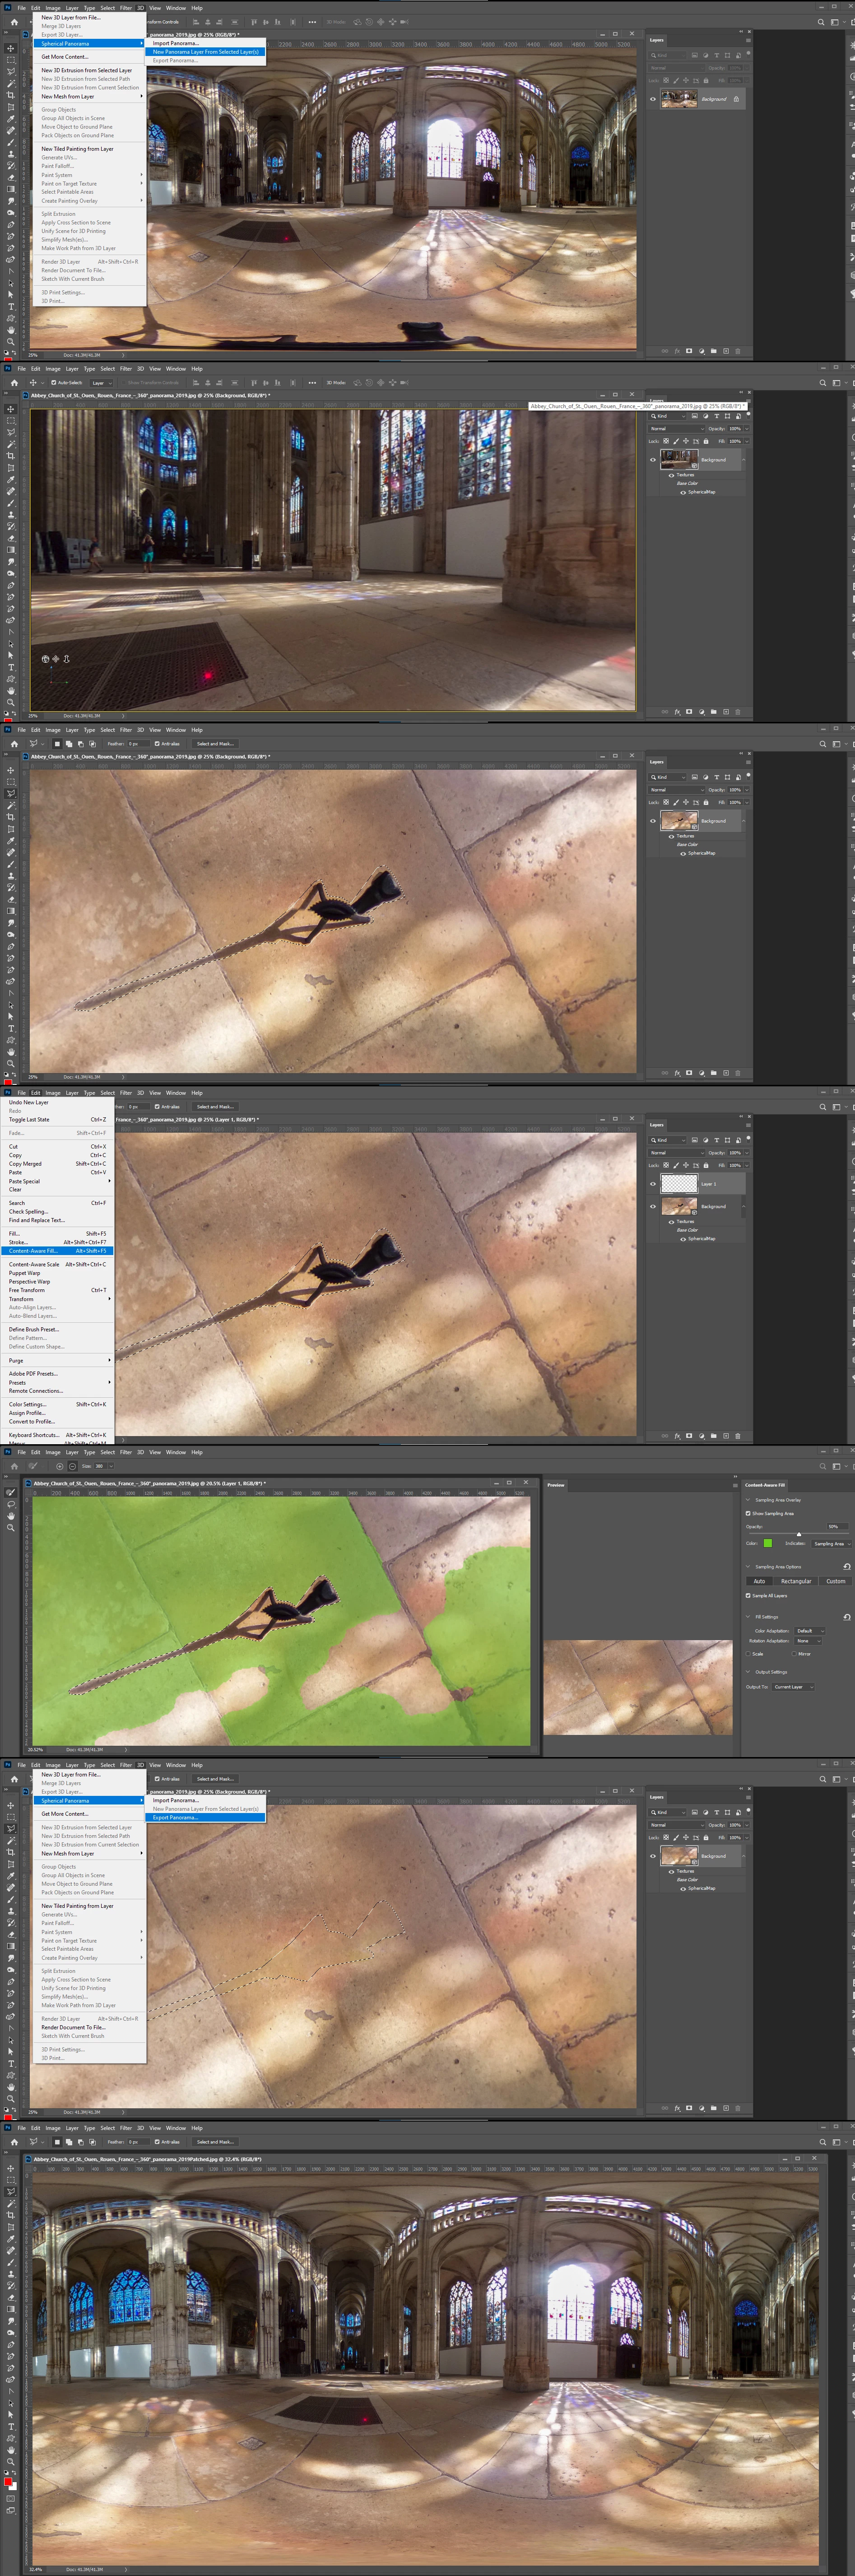Image resolution: width=855 pixels, height=2576 pixels.
Task: Switch to the Preview tab
Action: (x=556, y=1485)
